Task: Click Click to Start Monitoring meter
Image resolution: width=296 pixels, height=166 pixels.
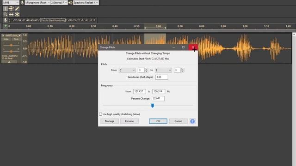Action: coord(53,20)
